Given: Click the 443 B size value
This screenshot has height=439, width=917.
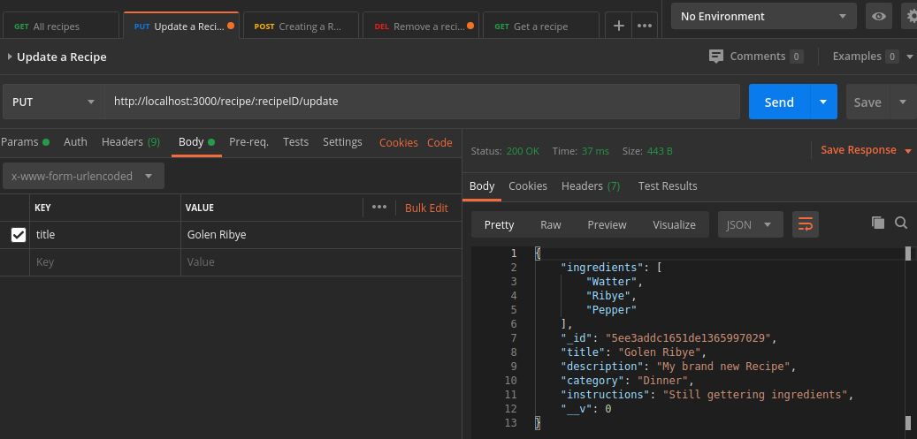Looking at the screenshot, I should pyautogui.click(x=660, y=151).
